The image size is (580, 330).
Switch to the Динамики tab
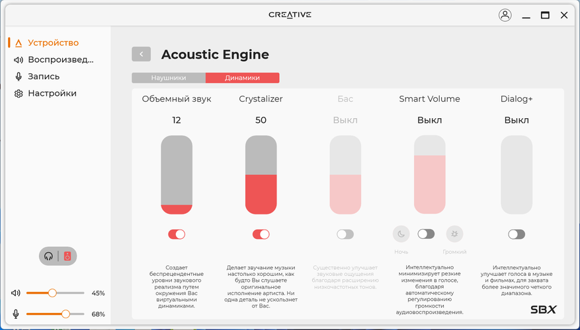pyautogui.click(x=242, y=78)
